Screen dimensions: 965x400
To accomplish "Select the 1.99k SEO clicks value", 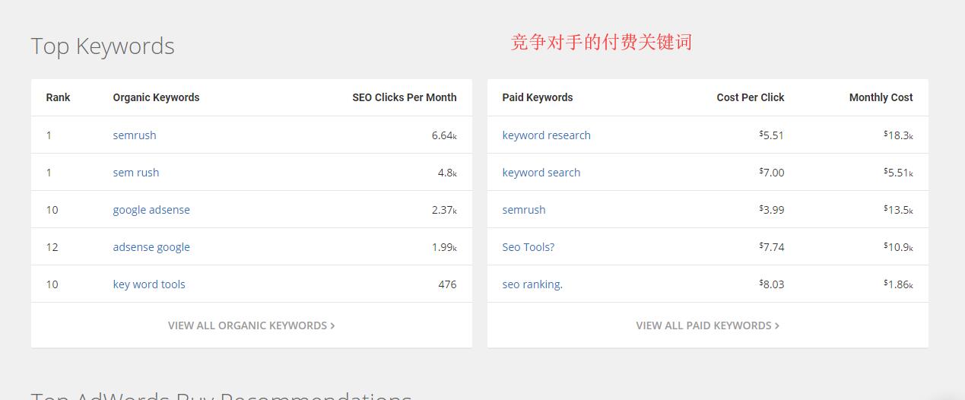I will pyautogui.click(x=444, y=247).
